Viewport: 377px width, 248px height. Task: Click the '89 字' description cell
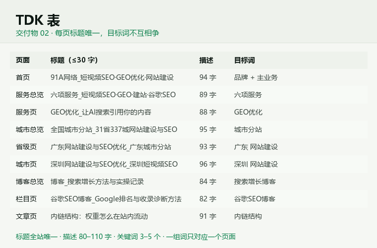[x=208, y=95]
